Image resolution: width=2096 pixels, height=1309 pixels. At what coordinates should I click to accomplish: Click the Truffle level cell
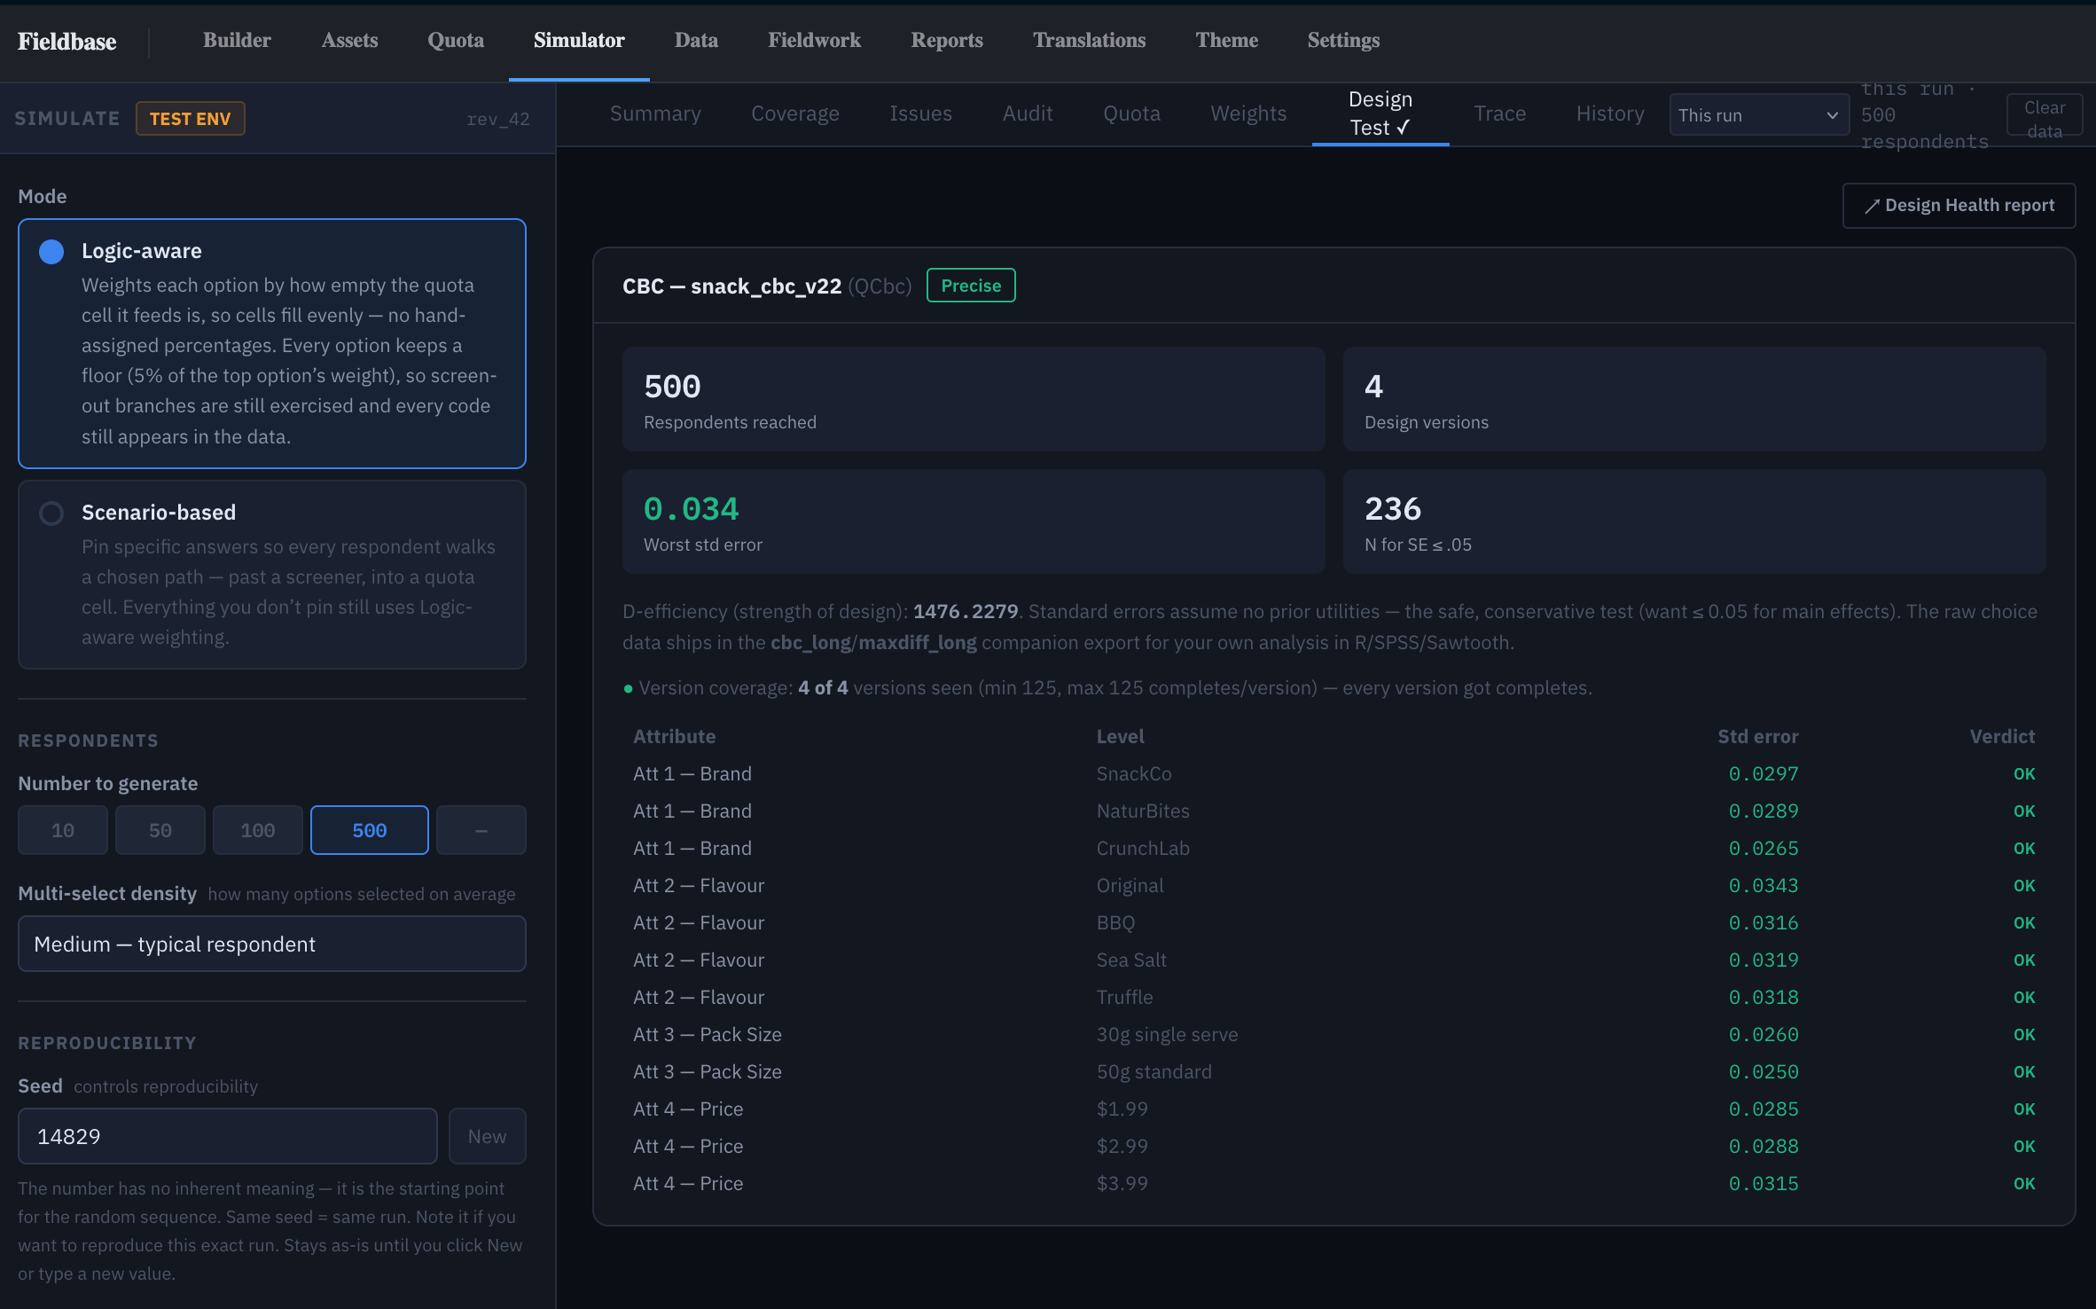pos(1124,998)
